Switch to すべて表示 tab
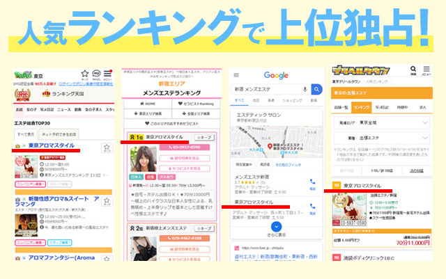This screenshot has width=446, height=279. 26,134
